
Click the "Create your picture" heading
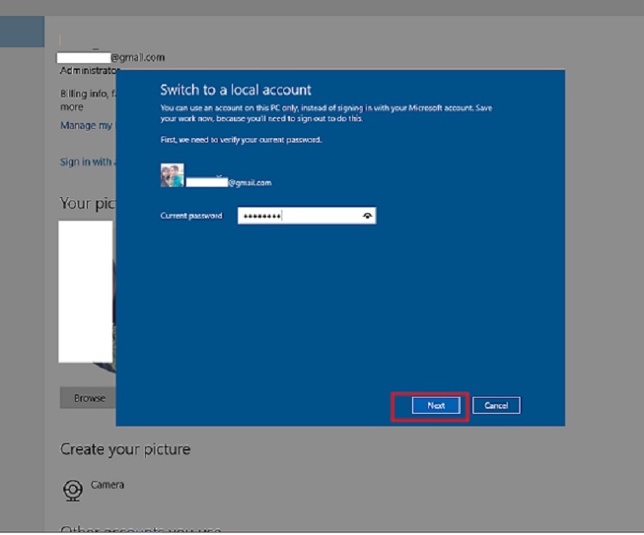coord(125,449)
